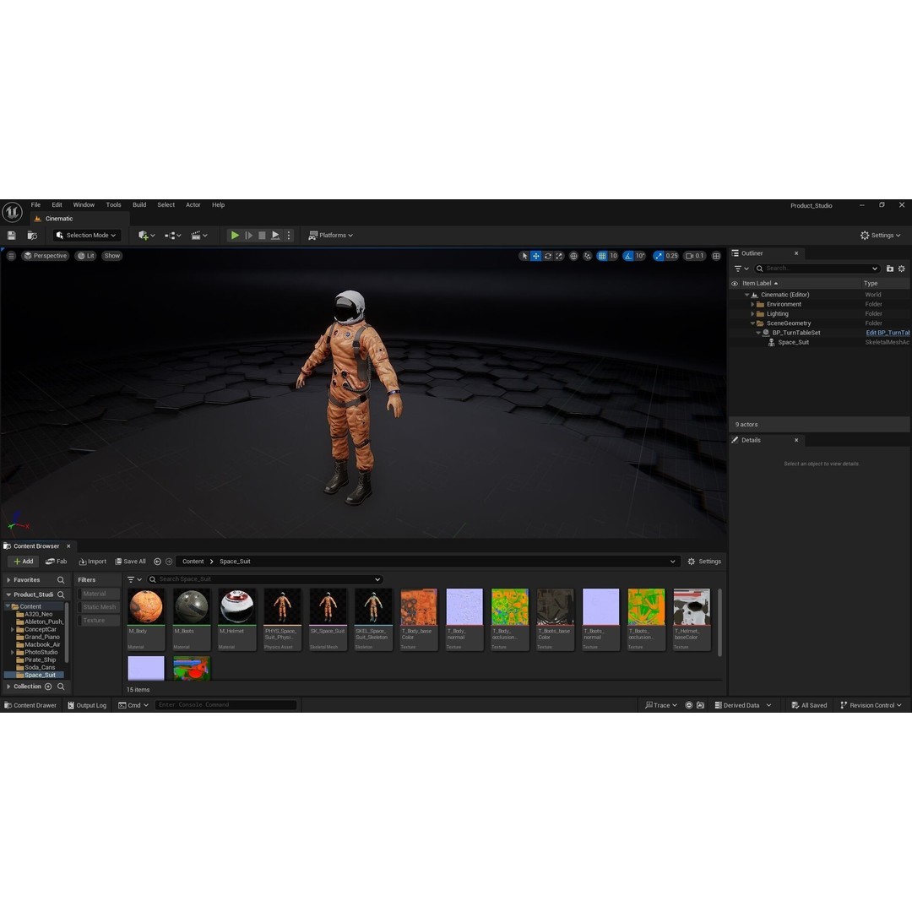912x912 pixels.
Task: Click the Eject/Launch icon in the play controls
Action: 275,235
